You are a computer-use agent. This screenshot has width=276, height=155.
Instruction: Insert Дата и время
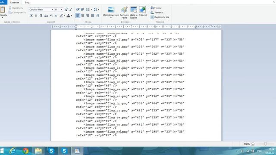coord(134,12)
